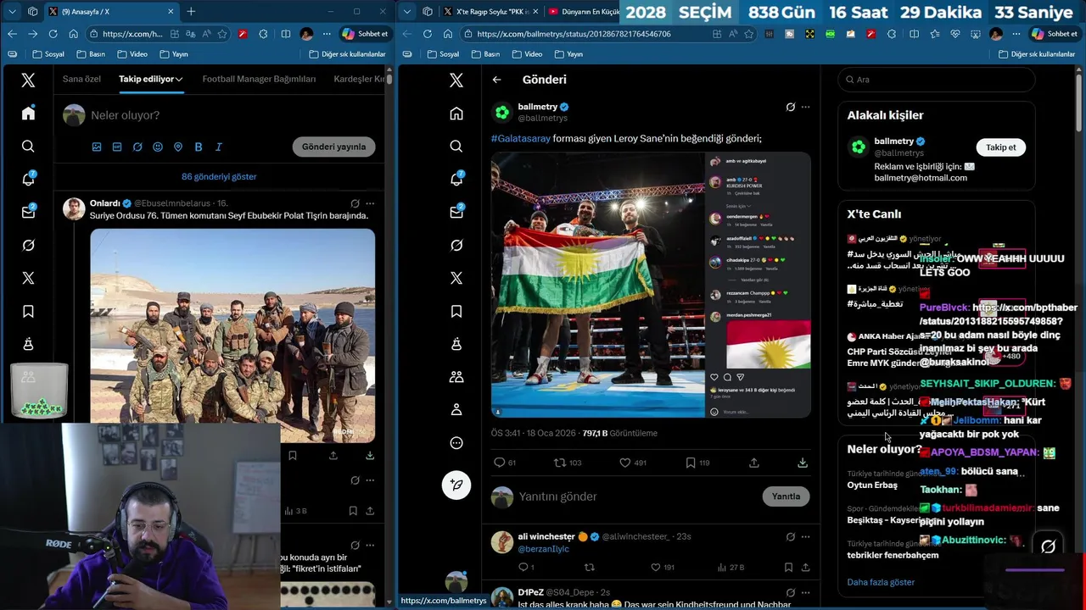Open more options on ali winchester reply

[805, 536]
